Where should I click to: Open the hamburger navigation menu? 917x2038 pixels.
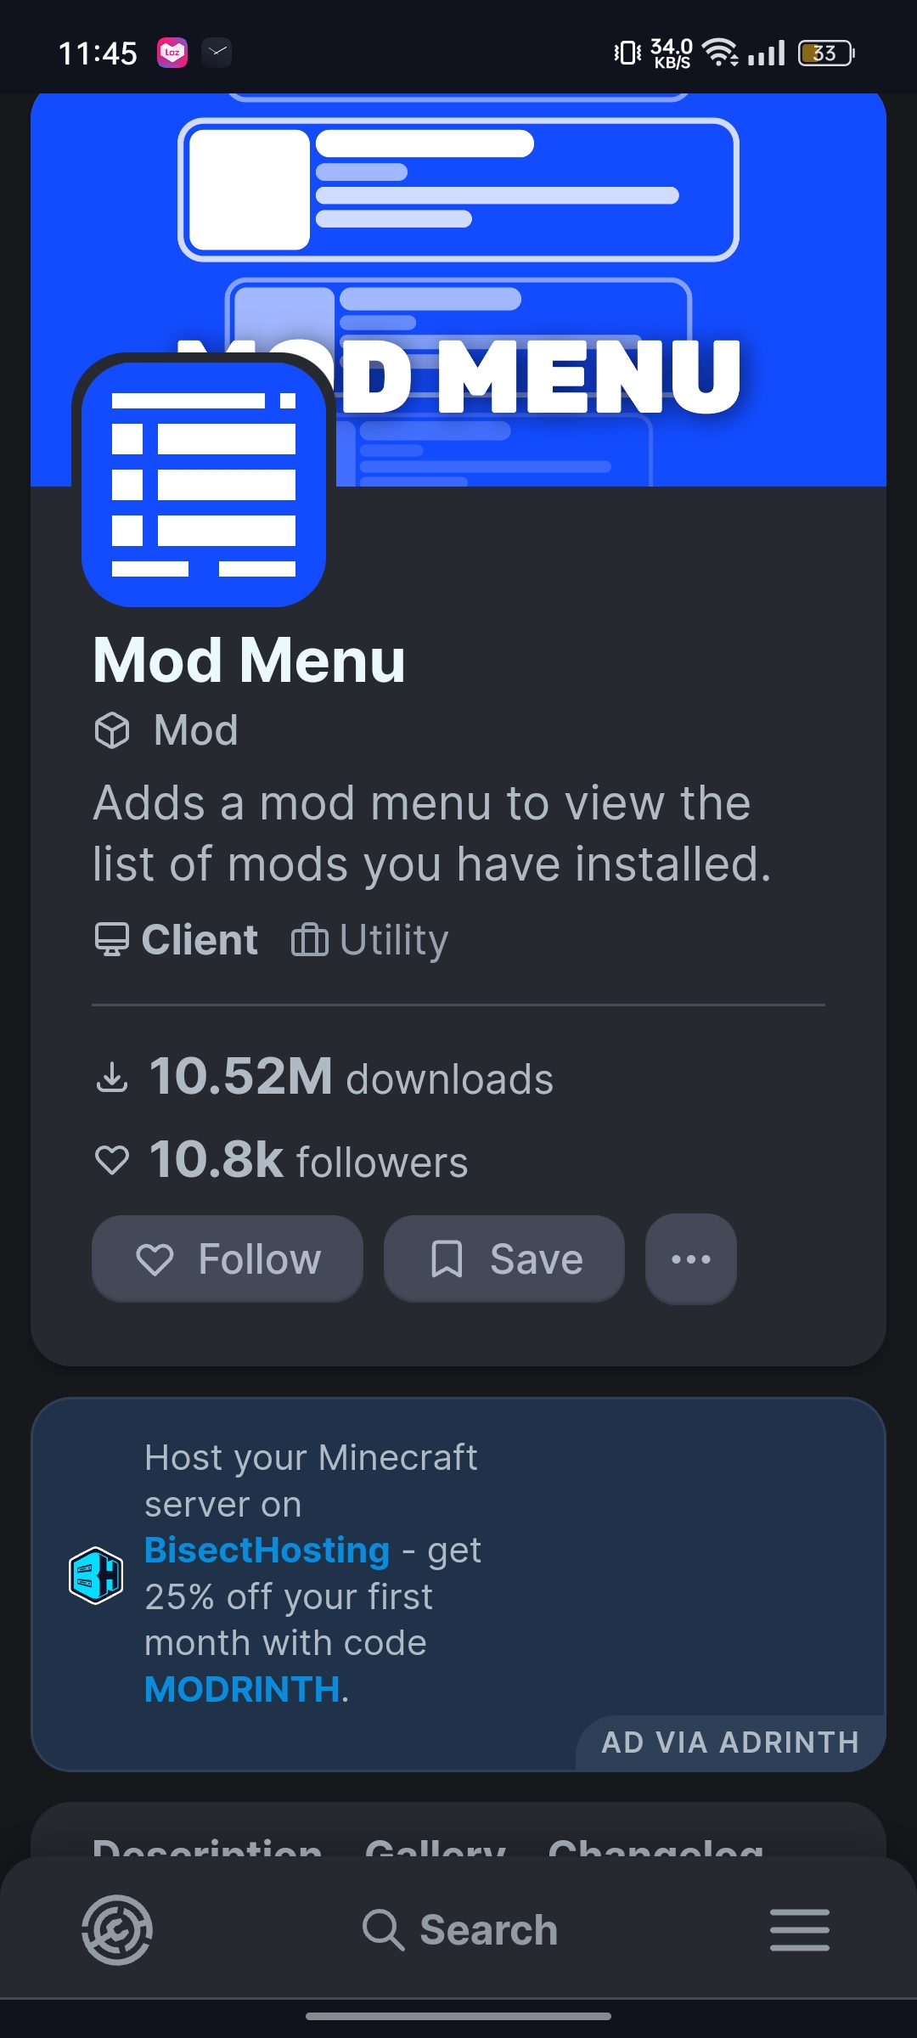(799, 1929)
